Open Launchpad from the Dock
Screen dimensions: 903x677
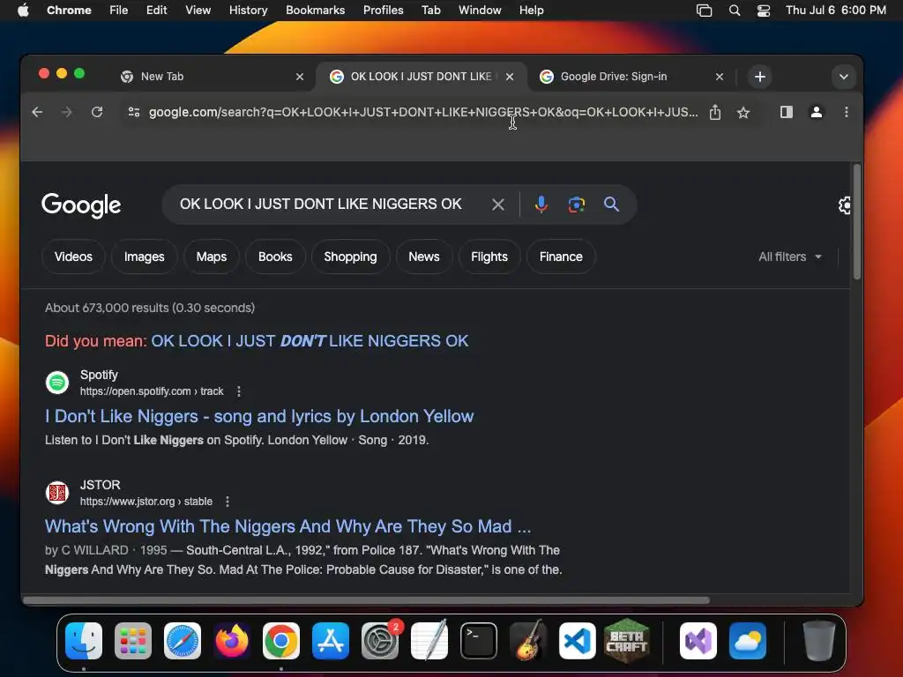tap(133, 641)
